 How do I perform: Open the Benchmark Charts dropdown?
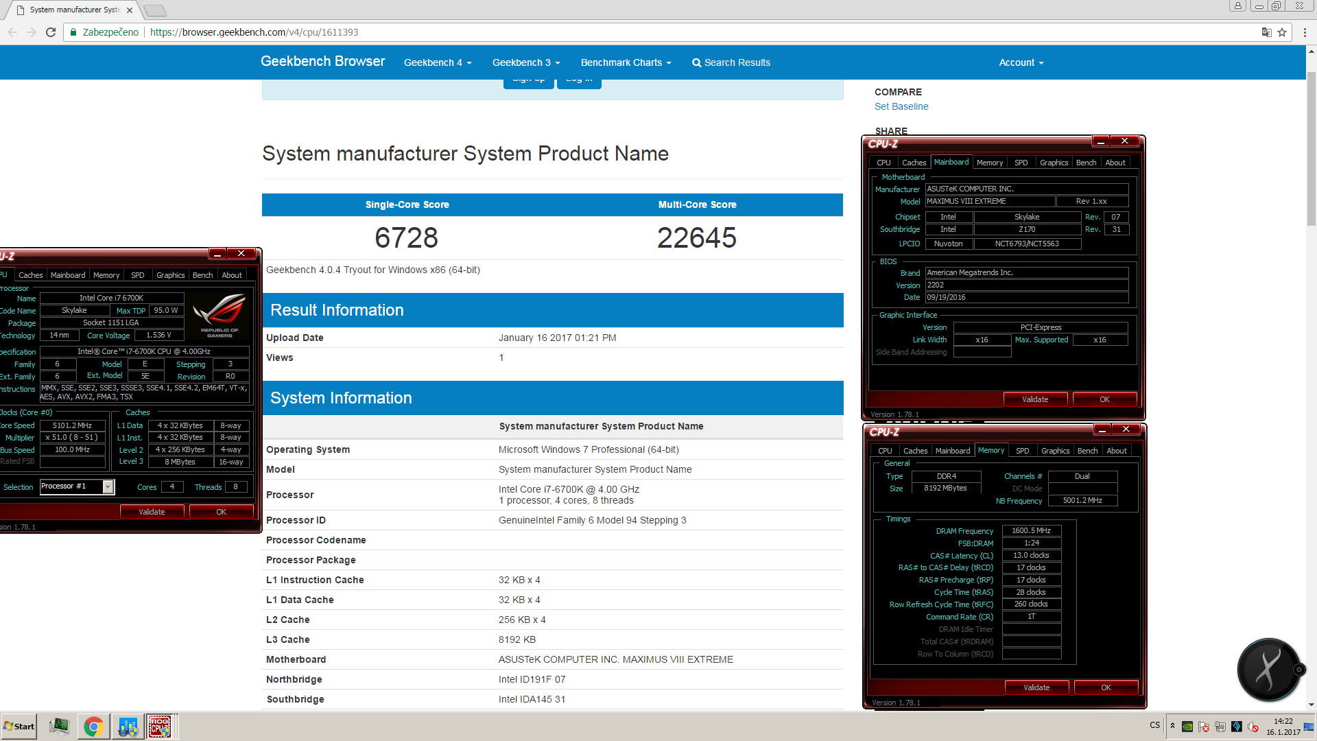[x=626, y=62]
